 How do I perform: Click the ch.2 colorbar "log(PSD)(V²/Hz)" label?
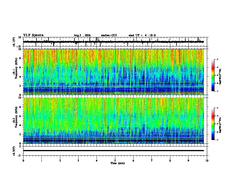pyautogui.click(x=220, y=125)
